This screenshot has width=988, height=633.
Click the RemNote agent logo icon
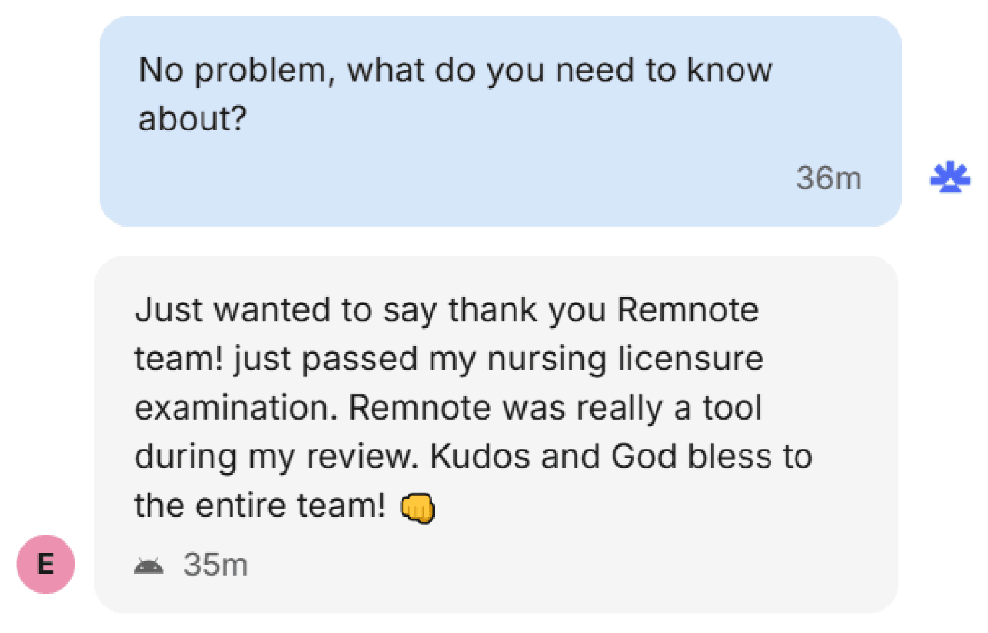pyautogui.click(x=950, y=178)
